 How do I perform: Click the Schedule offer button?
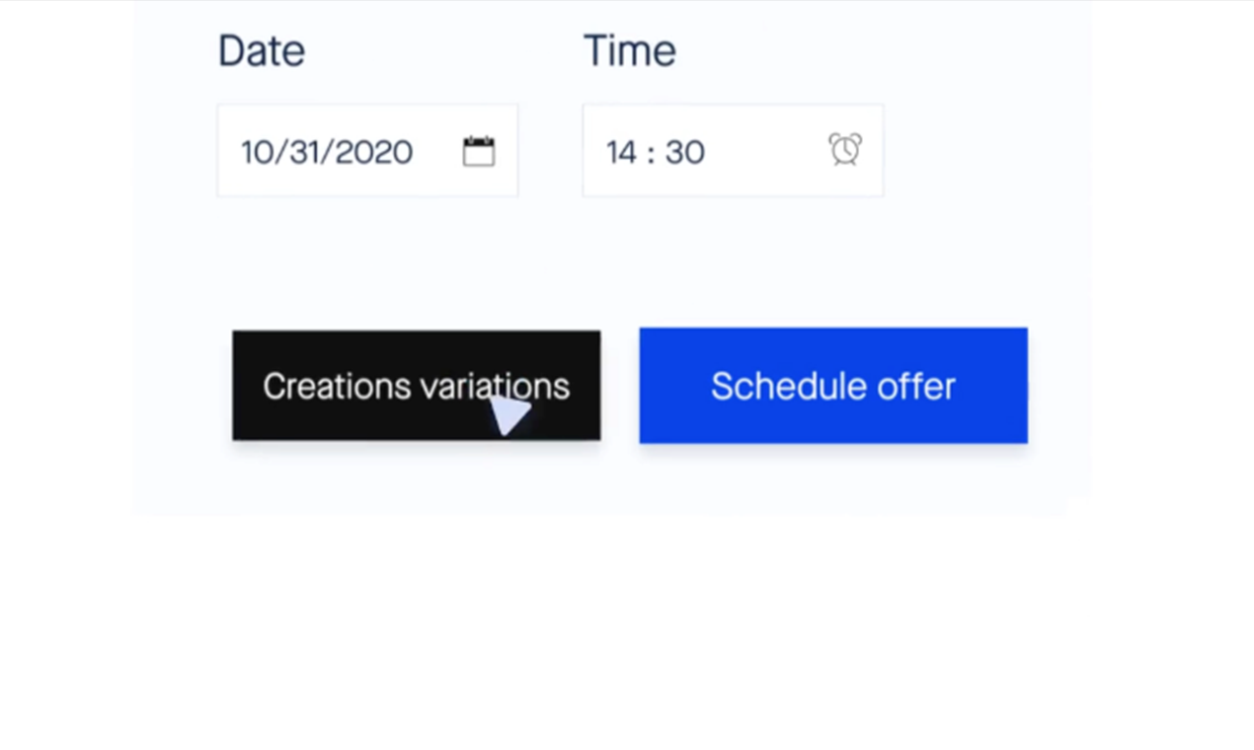pos(832,385)
